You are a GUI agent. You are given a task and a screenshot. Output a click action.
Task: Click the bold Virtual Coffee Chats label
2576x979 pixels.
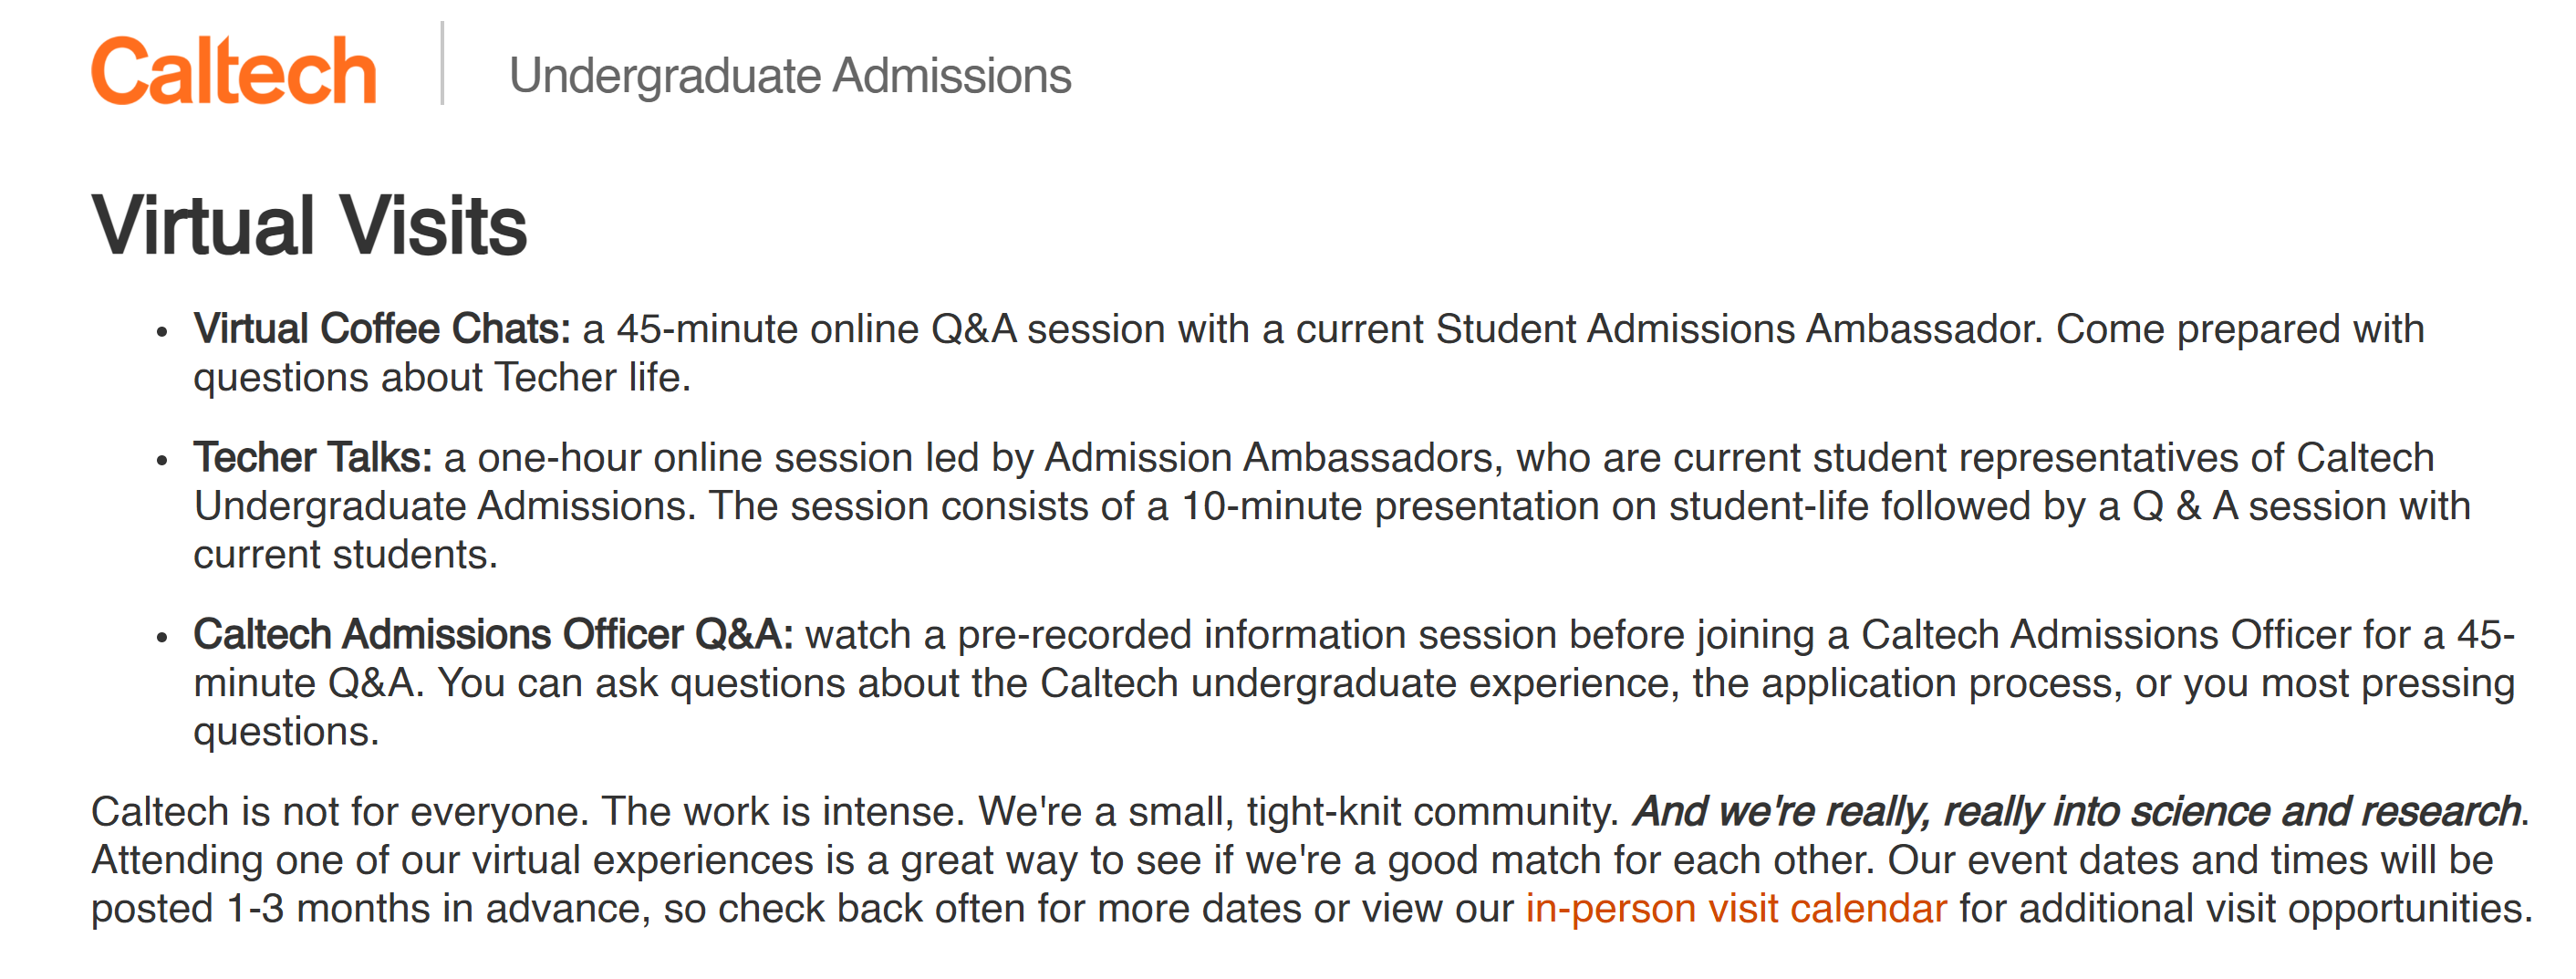click(382, 329)
